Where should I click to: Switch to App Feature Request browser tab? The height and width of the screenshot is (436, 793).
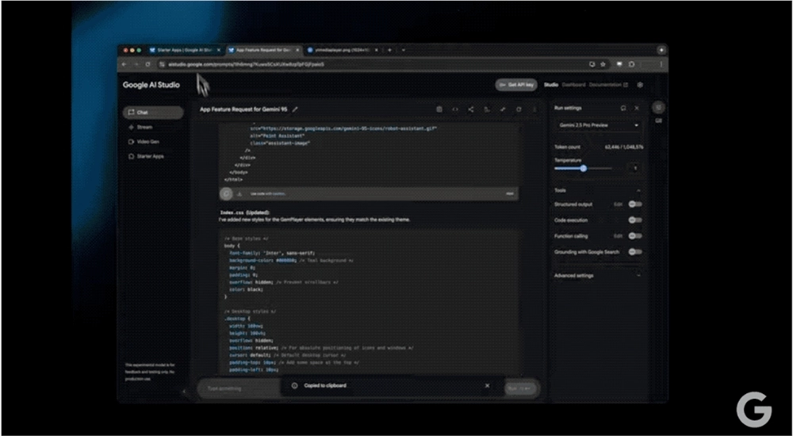(x=263, y=50)
